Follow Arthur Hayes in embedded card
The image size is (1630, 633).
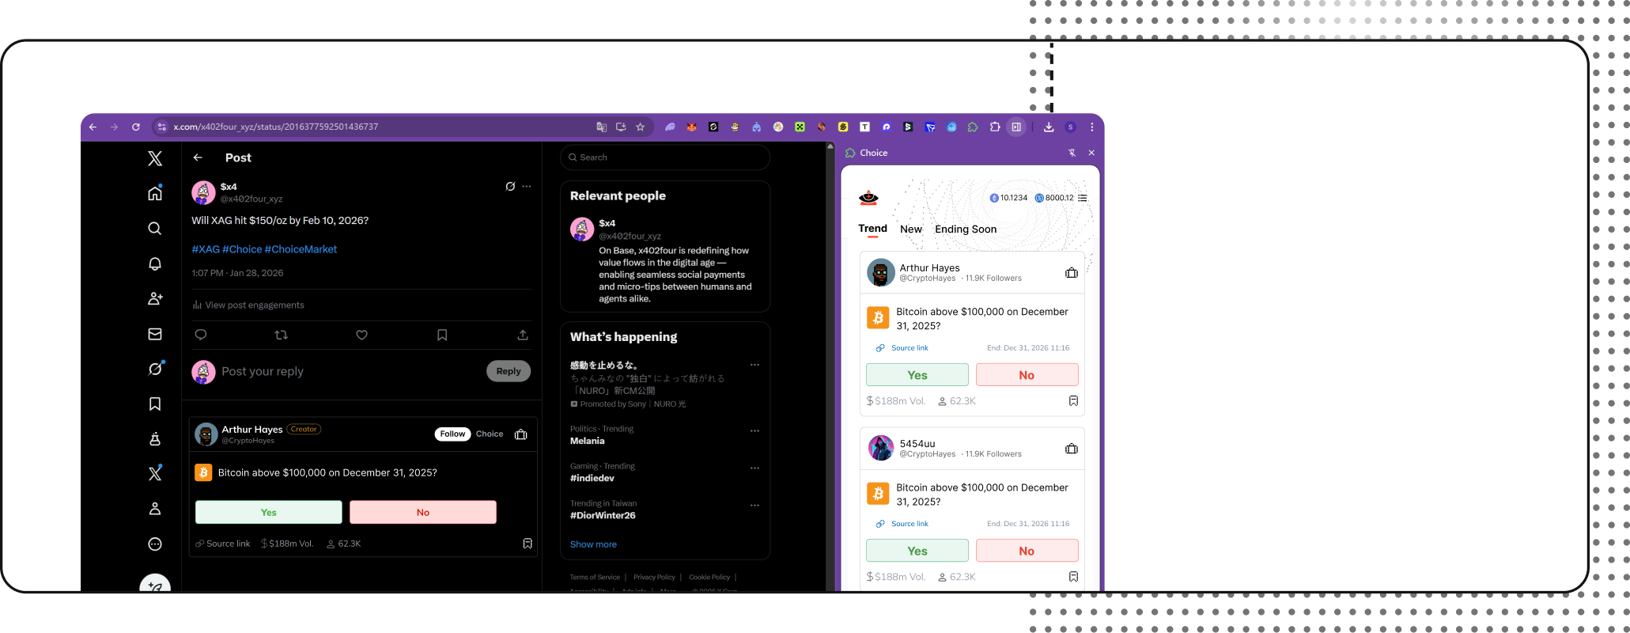tap(452, 434)
